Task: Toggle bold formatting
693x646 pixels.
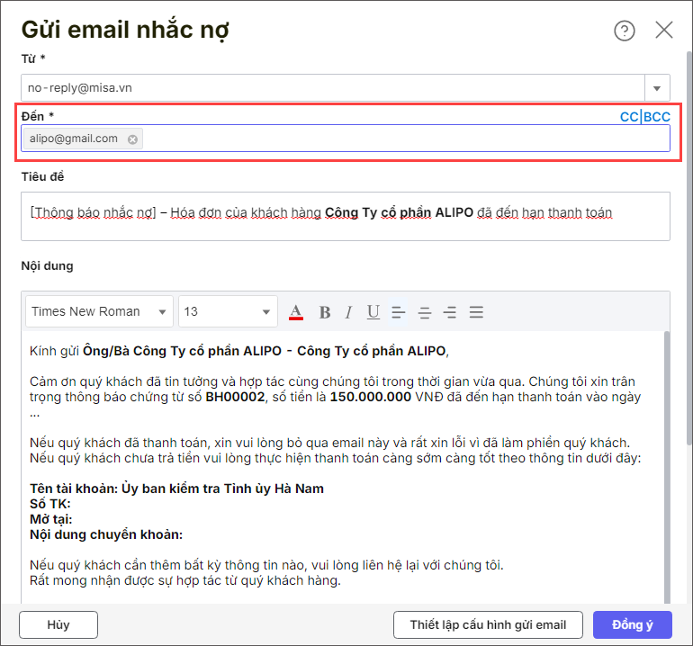Action: pyautogui.click(x=325, y=312)
